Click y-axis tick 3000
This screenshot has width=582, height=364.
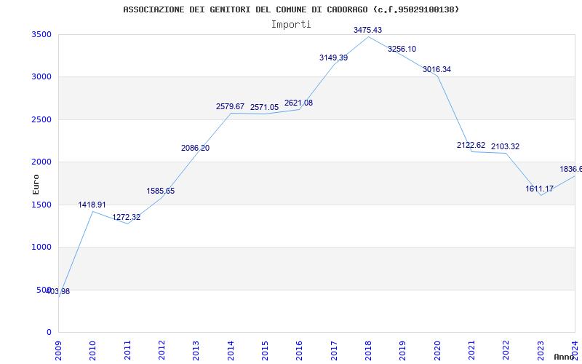click(41, 77)
